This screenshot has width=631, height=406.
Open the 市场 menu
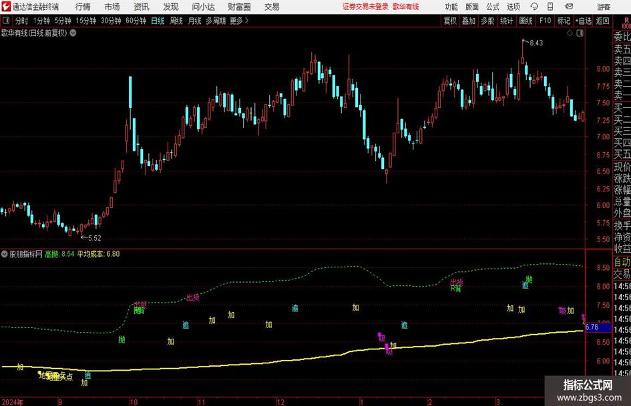click(x=112, y=7)
